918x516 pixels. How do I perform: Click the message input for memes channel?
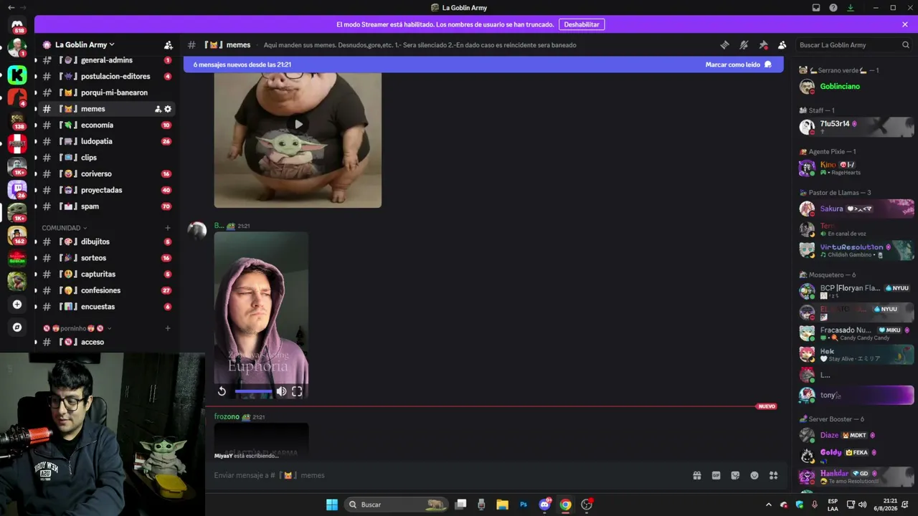click(448, 475)
